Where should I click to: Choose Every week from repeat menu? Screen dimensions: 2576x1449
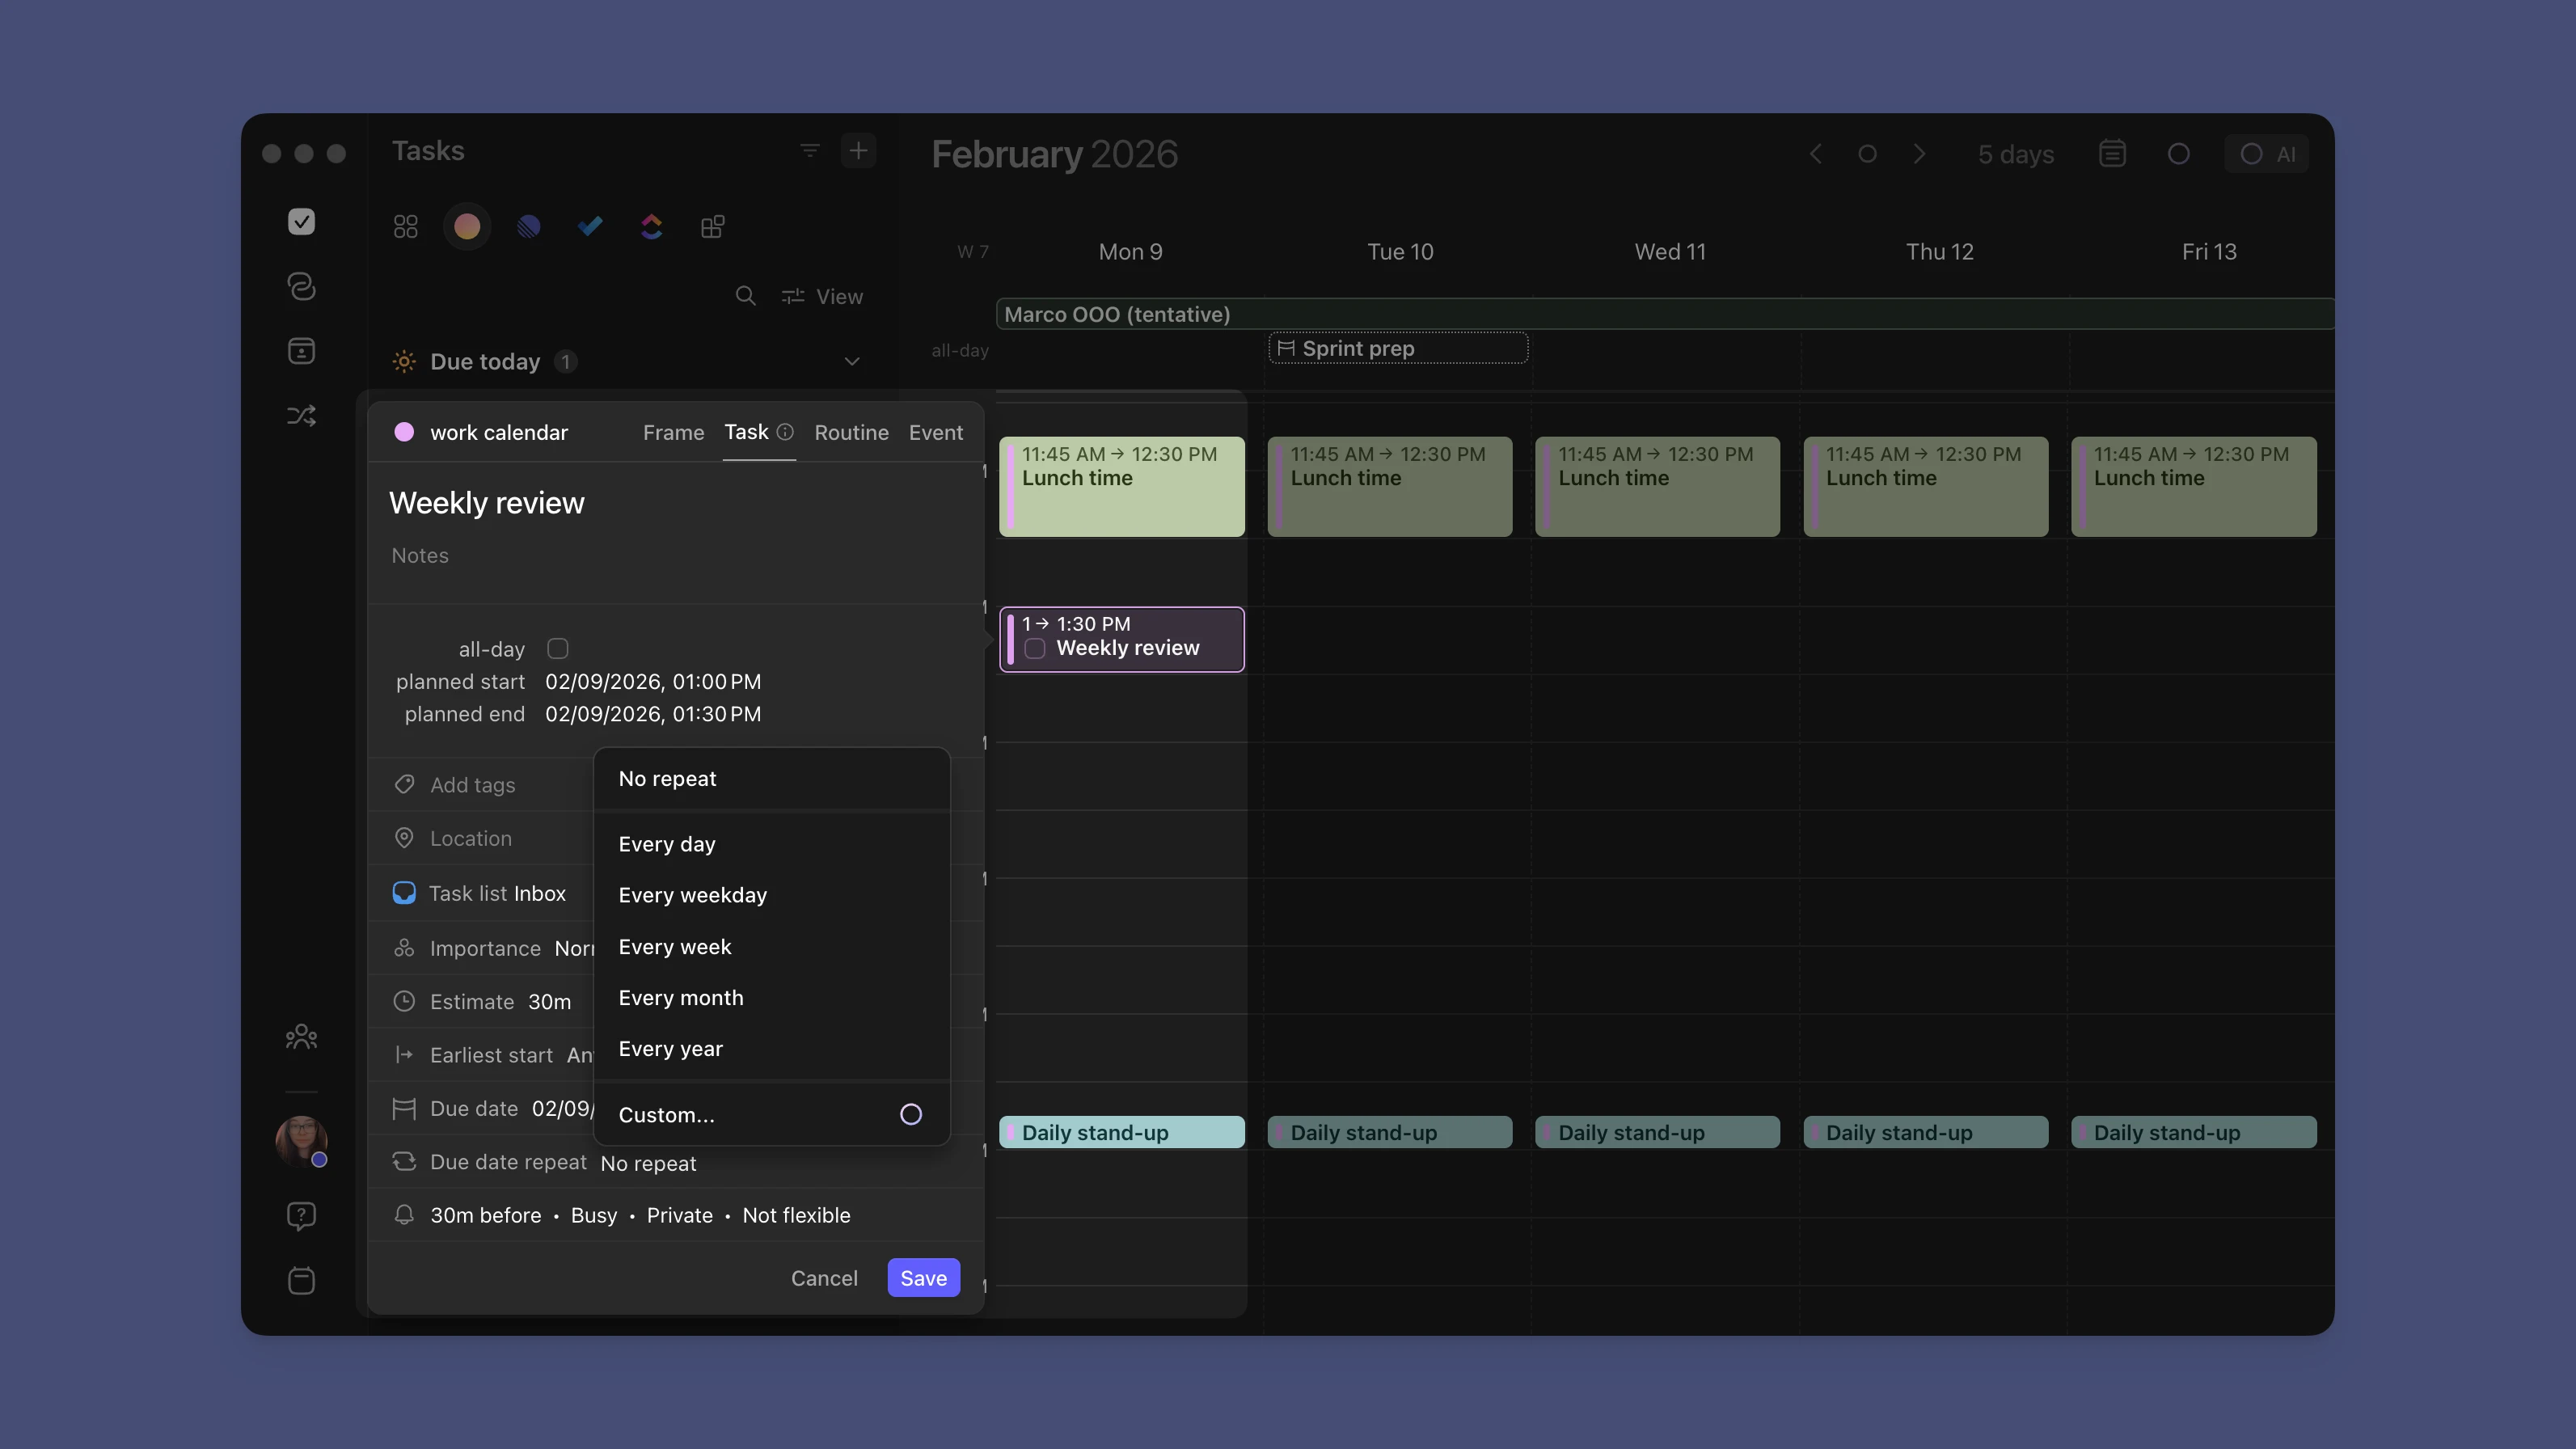tap(675, 946)
